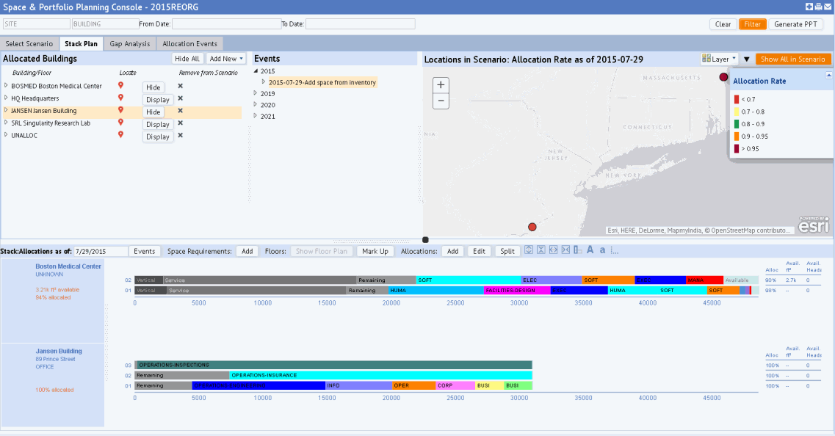Click the increase font size A icon
This screenshot has width=835, height=436.
(x=590, y=250)
